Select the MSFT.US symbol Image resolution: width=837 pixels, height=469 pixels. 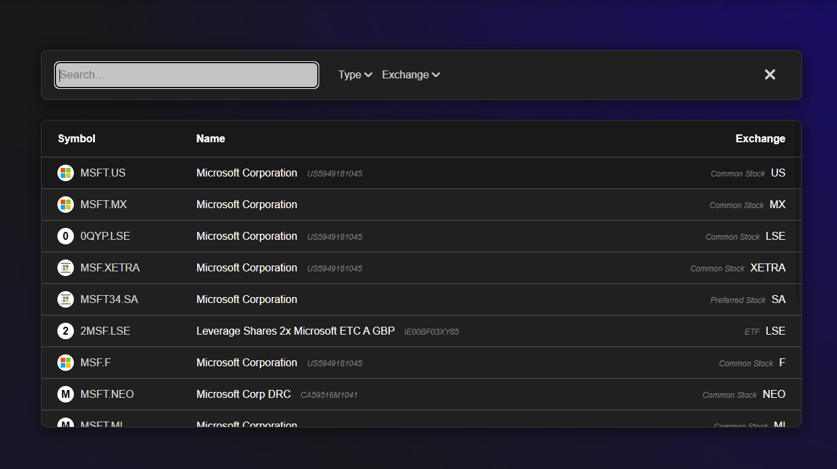[x=103, y=173]
